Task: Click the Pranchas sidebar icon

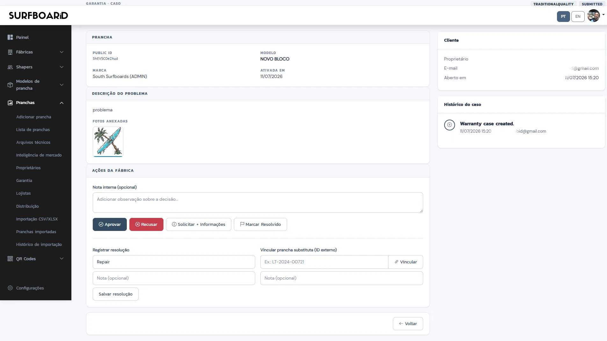Action: (10, 102)
